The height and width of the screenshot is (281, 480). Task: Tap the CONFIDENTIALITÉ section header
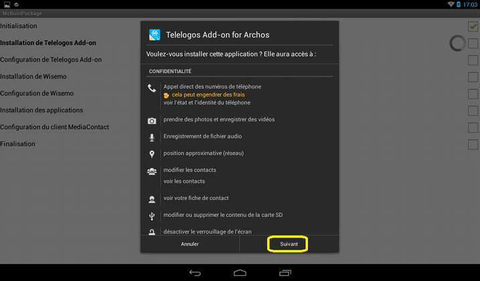pos(170,72)
